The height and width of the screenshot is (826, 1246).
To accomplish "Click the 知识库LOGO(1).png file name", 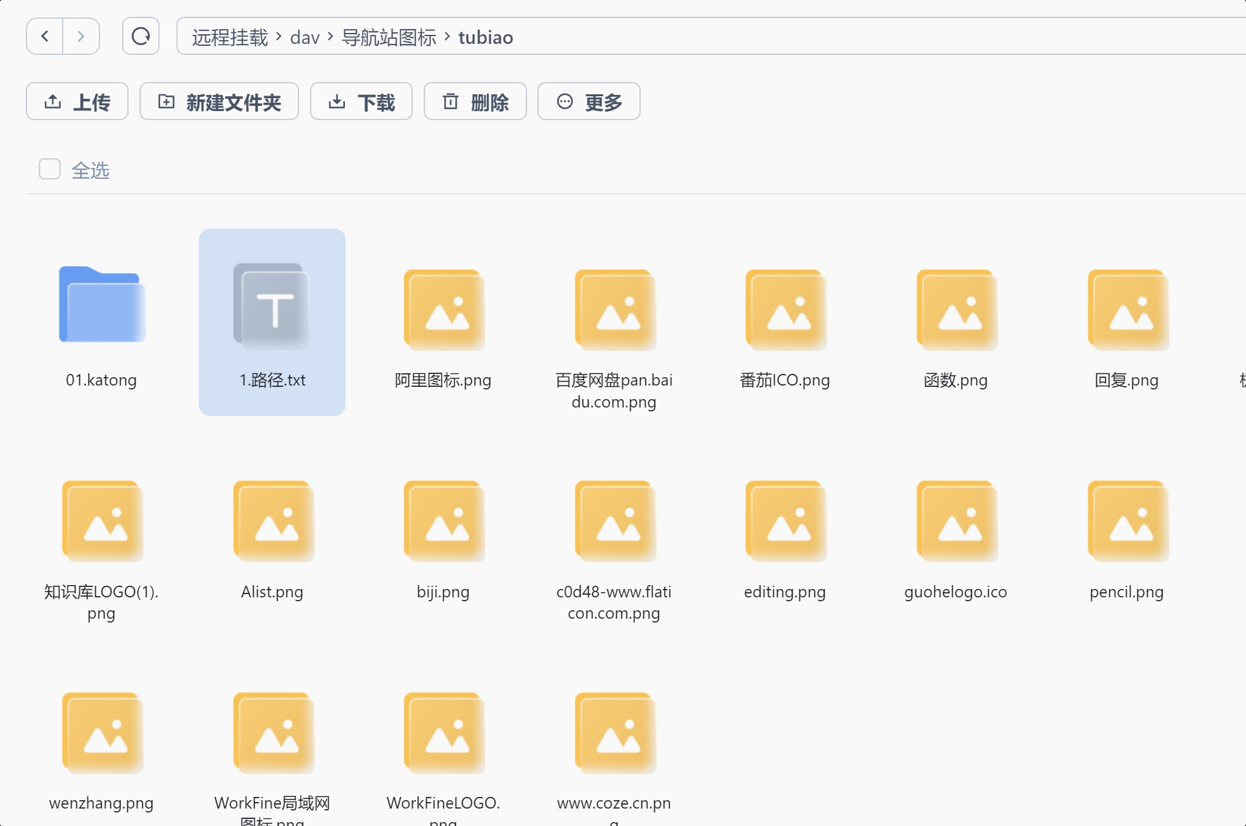I will click(101, 603).
